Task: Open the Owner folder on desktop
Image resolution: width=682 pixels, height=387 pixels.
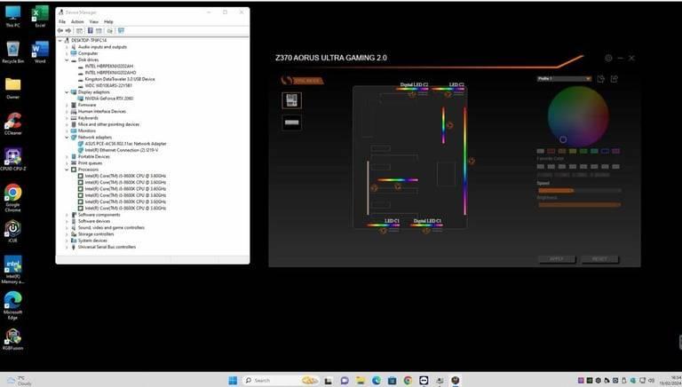Action: 12,88
